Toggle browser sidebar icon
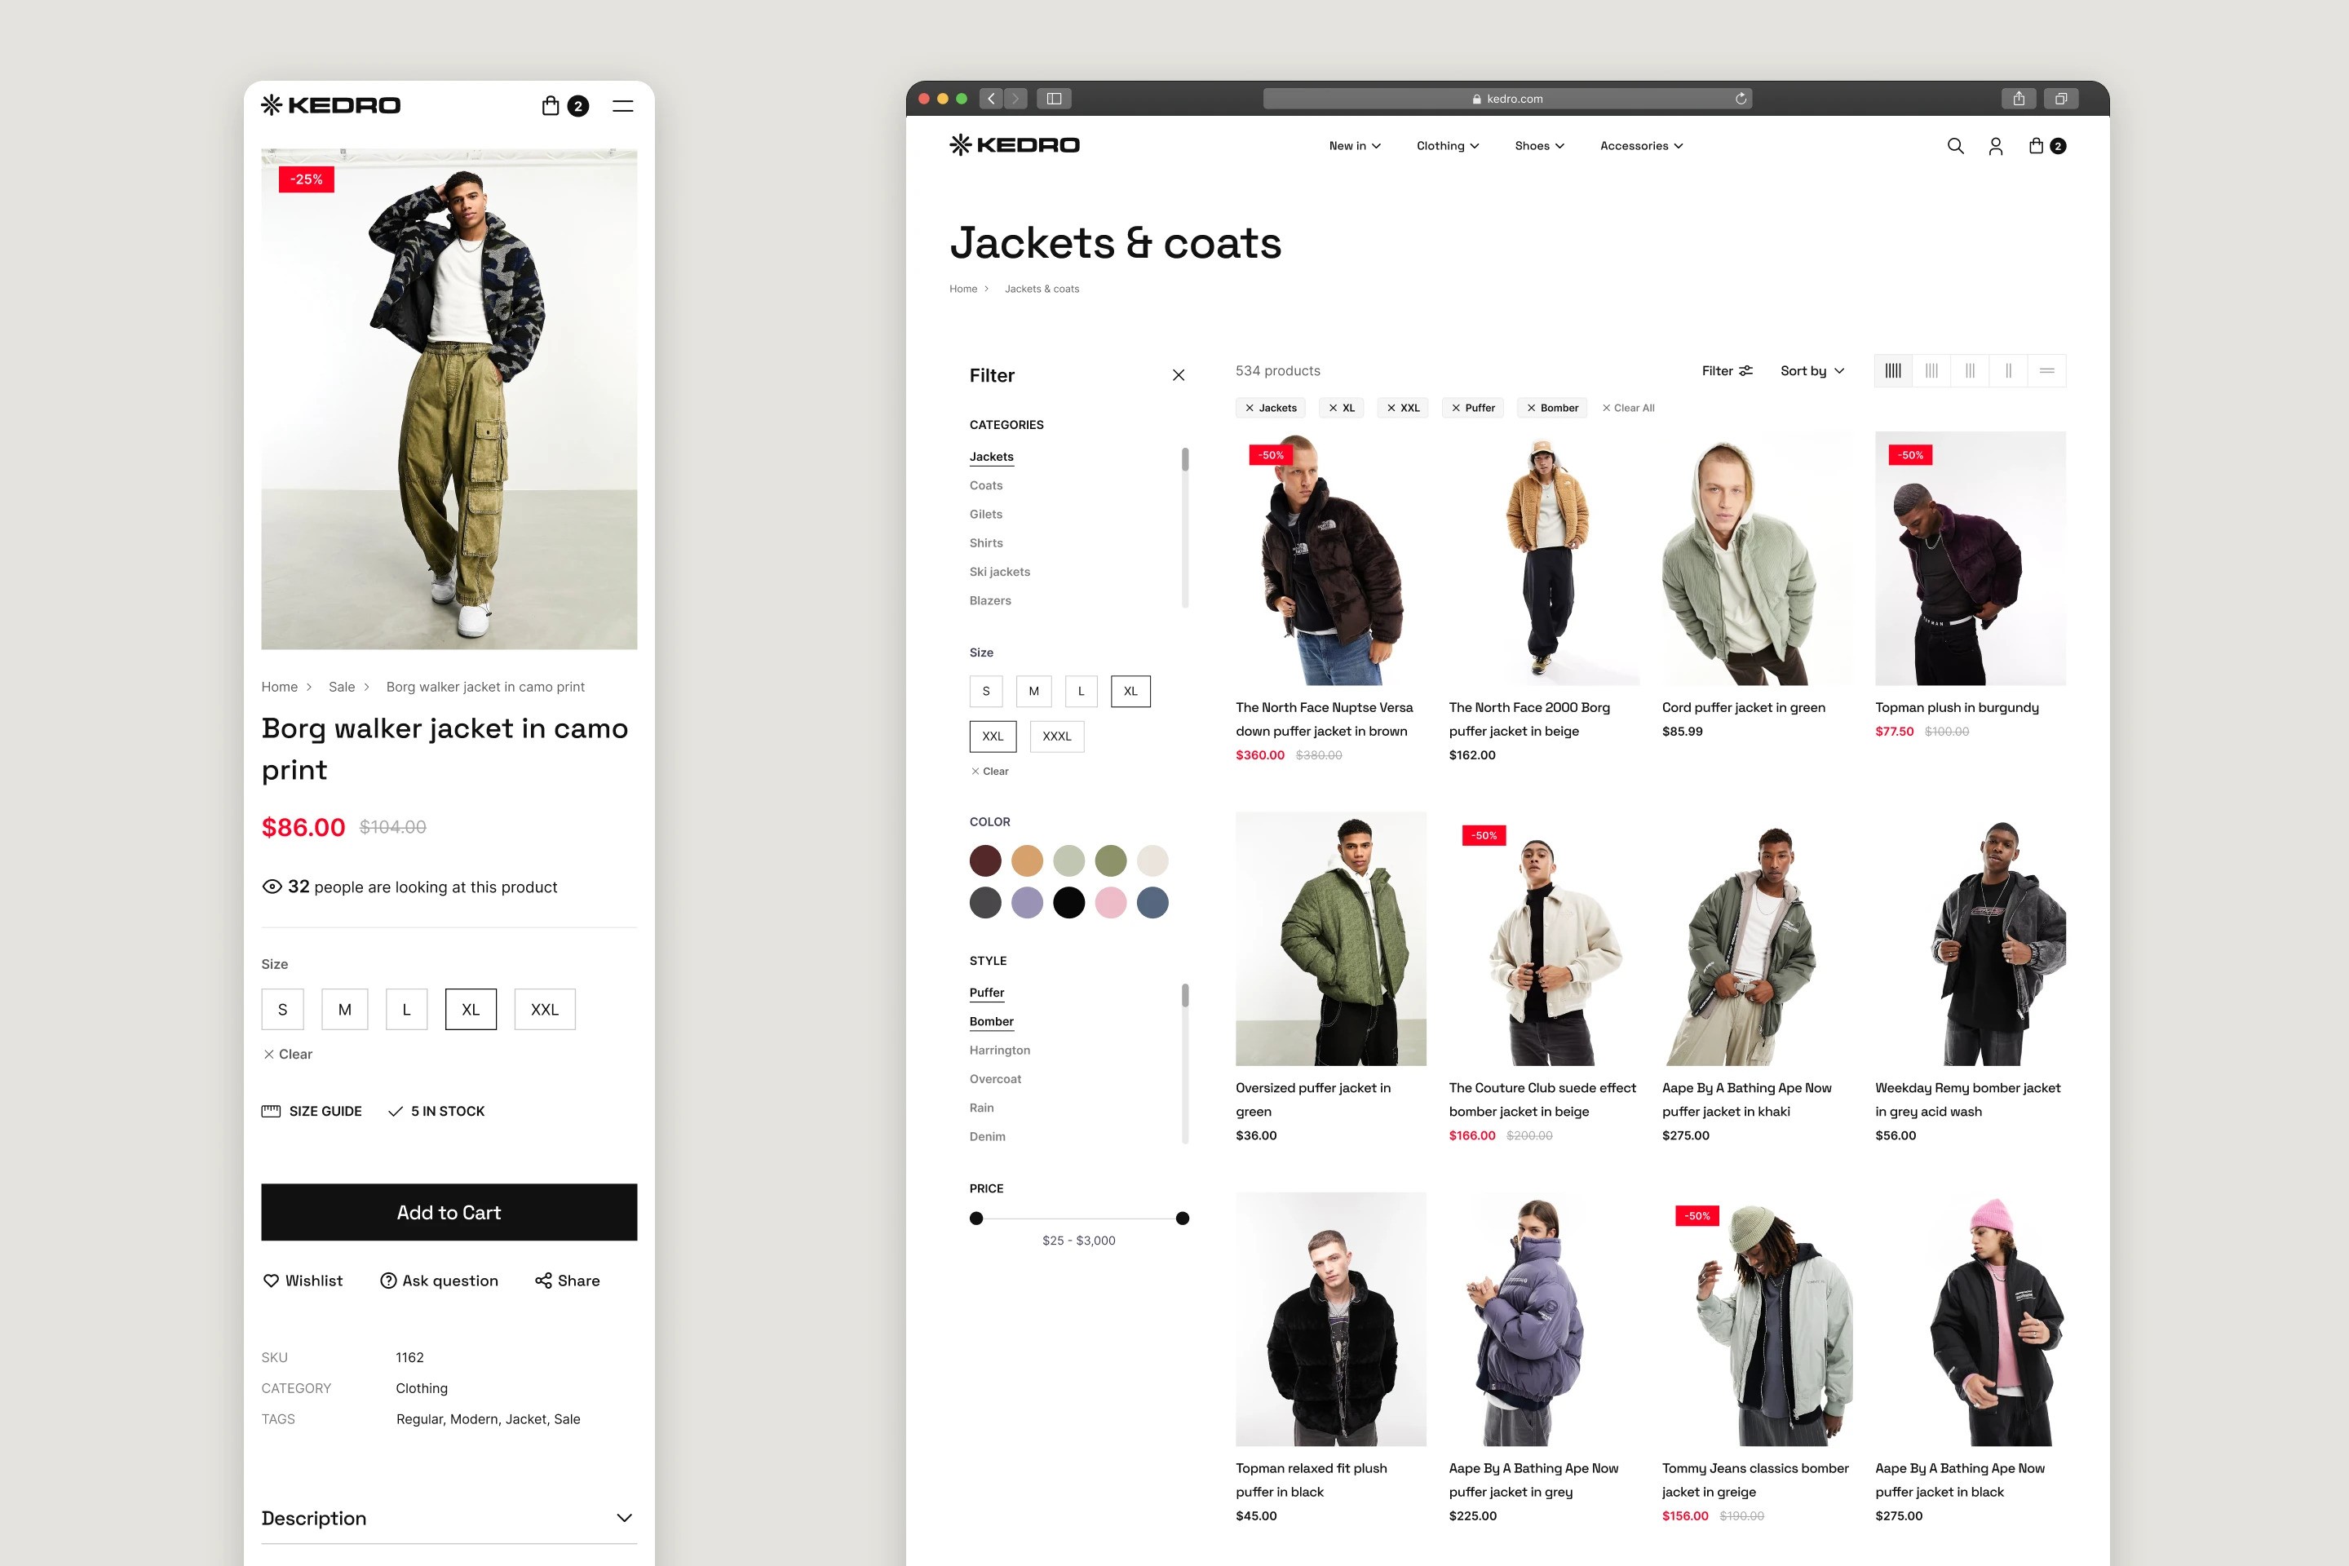 pos(1054,99)
